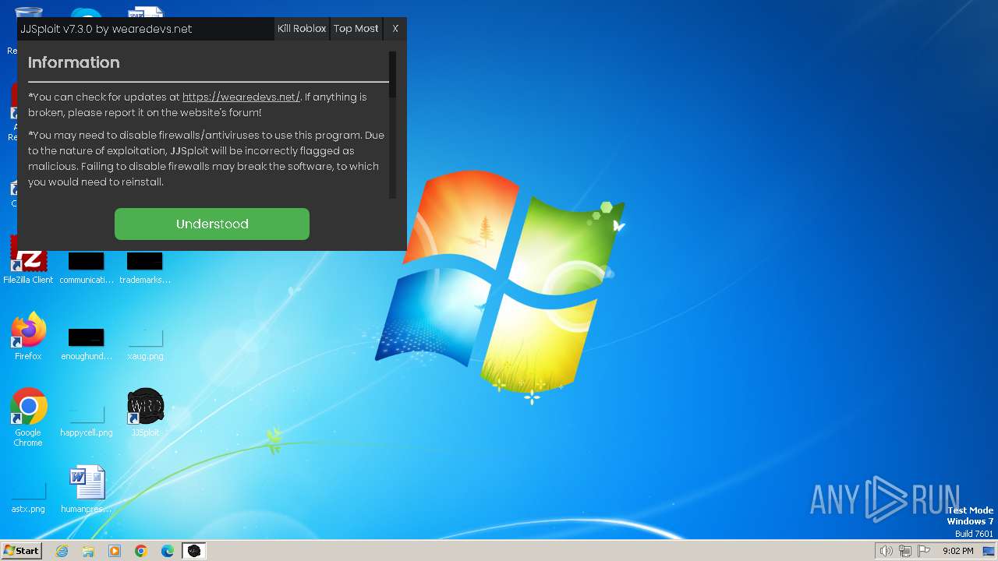Click the Information panel scrollbar thumb
Image resolution: width=998 pixels, height=561 pixels.
pos(393,75)
